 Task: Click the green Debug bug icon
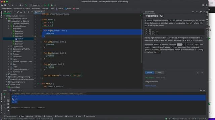coord(48,5)
